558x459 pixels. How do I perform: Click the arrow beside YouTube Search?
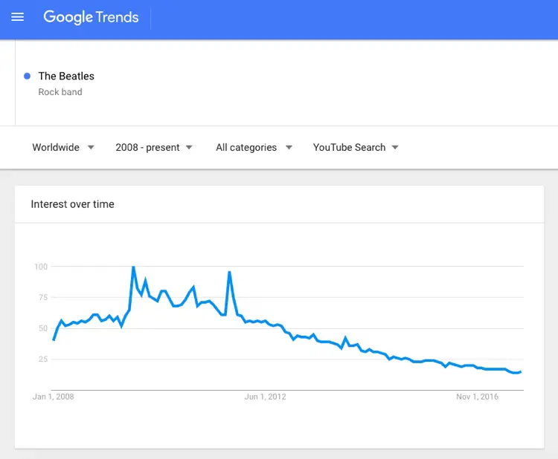[395, 148]
